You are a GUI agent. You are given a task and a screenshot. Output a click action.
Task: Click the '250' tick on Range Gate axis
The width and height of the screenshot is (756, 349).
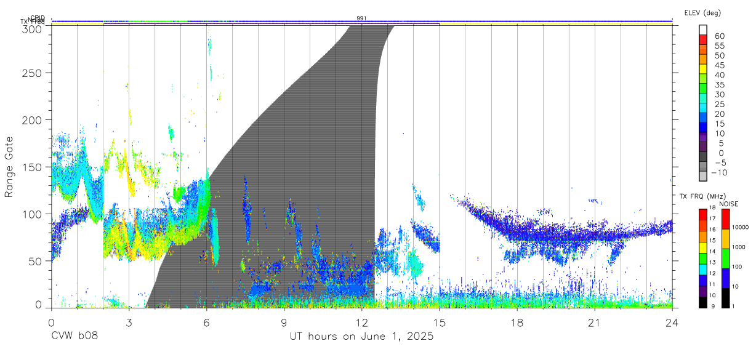tap(31, 73)
